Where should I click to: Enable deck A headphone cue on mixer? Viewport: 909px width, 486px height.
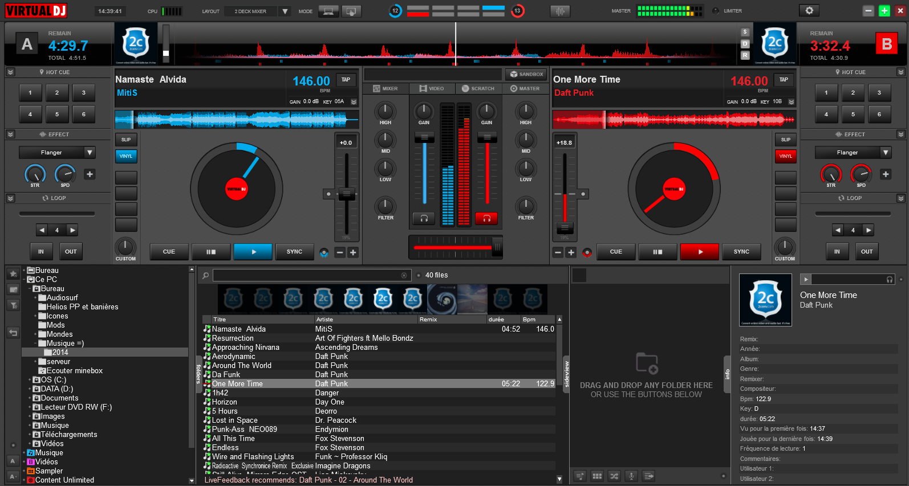click(424, 218)
